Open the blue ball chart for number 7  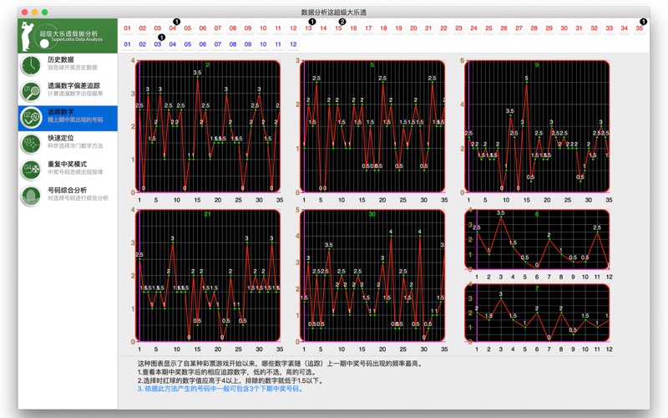(x=537, y=313)
